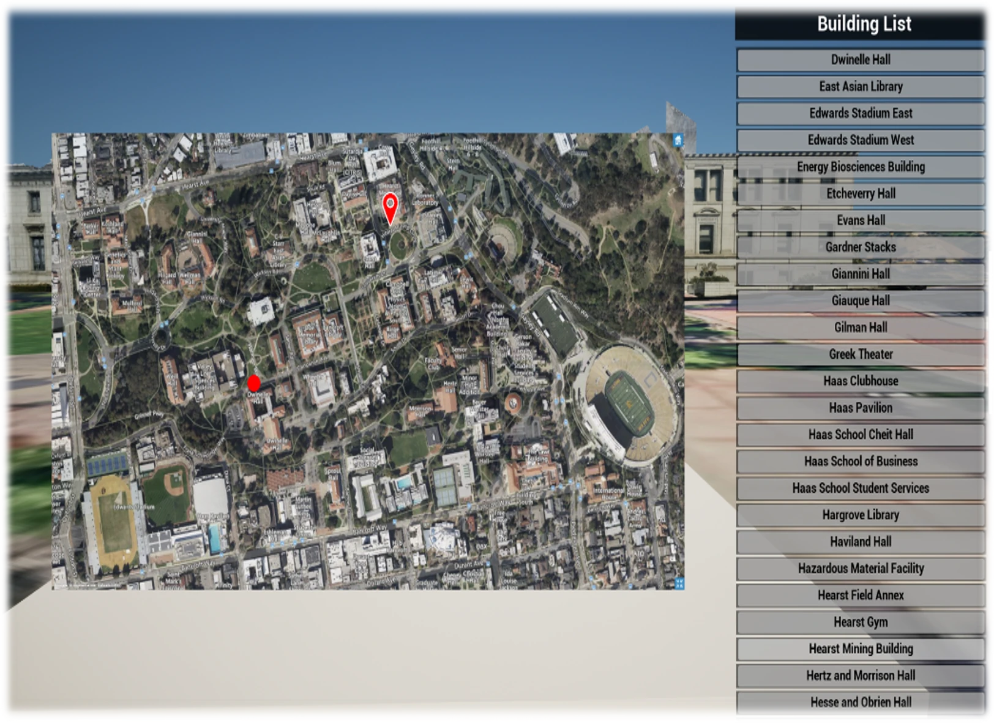Choose Haas School of Business

pos(860,462)
